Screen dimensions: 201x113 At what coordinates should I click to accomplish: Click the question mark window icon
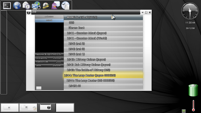[x=29, y=12]
